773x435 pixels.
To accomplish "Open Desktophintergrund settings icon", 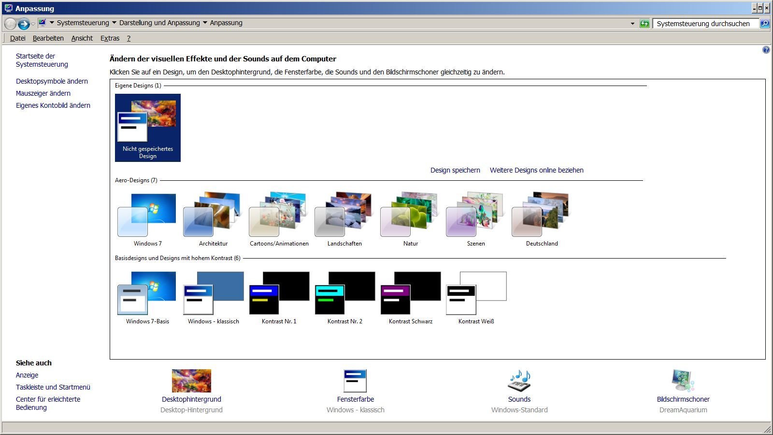I will click(x=191, y=381).
